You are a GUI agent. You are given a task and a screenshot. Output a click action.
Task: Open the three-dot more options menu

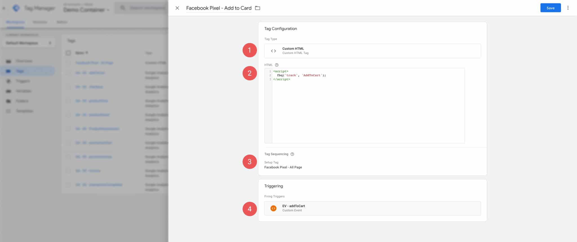[568, 8]
